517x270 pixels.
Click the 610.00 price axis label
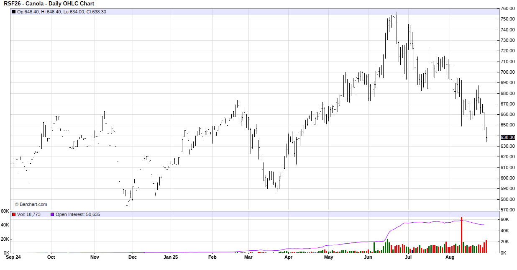[507, 167]
